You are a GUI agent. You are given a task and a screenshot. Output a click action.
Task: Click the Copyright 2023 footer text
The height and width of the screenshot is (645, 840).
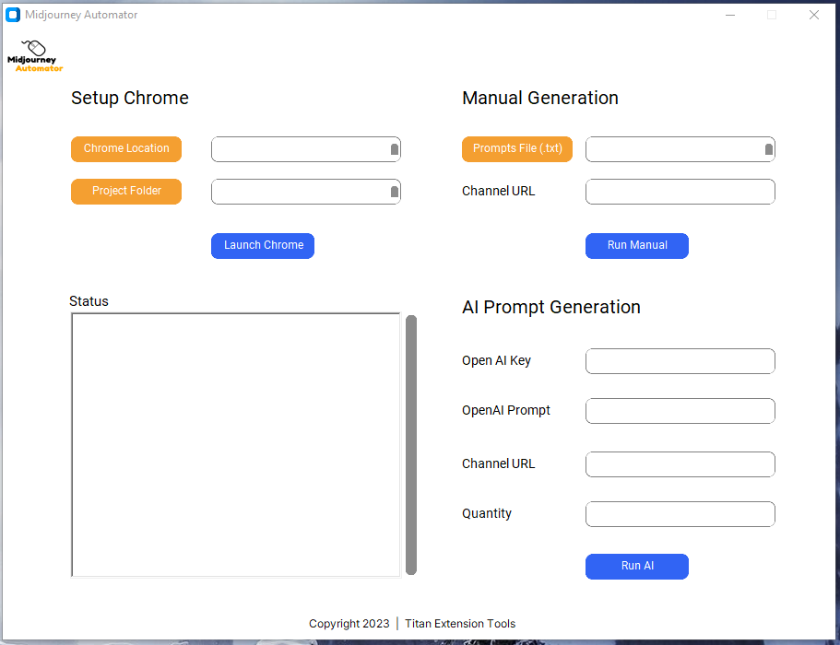[349, 624]
